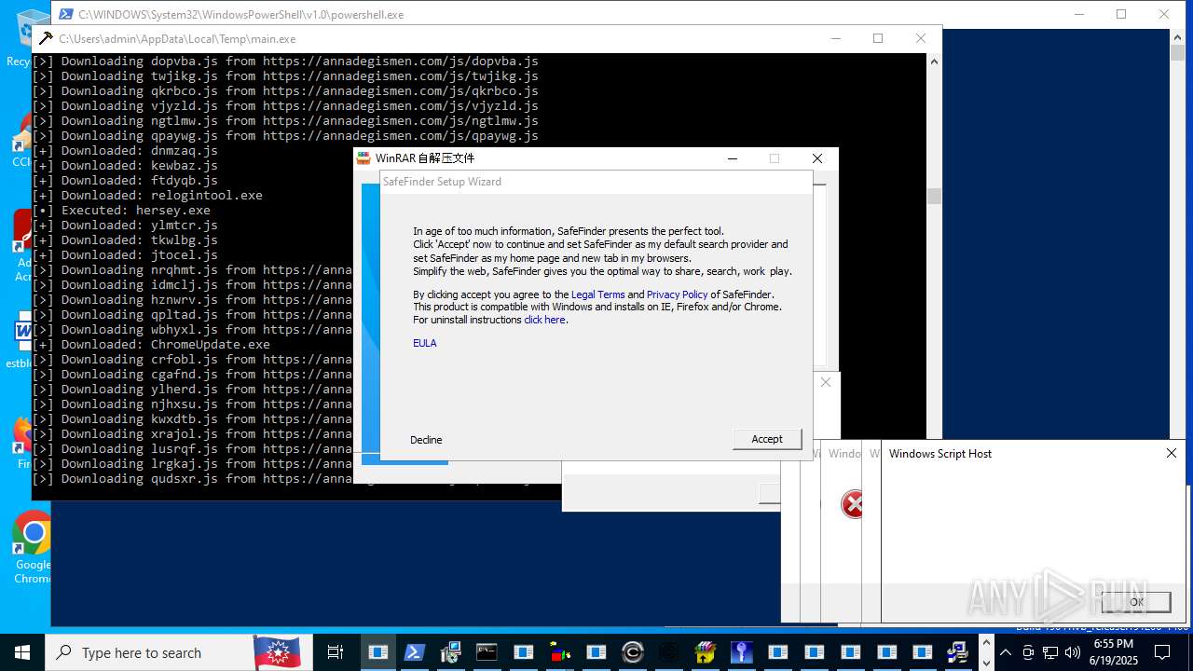The height and width of the screenshot is (671, 1193).
Task: Open the notification center icon
Action: point(1162,652)
